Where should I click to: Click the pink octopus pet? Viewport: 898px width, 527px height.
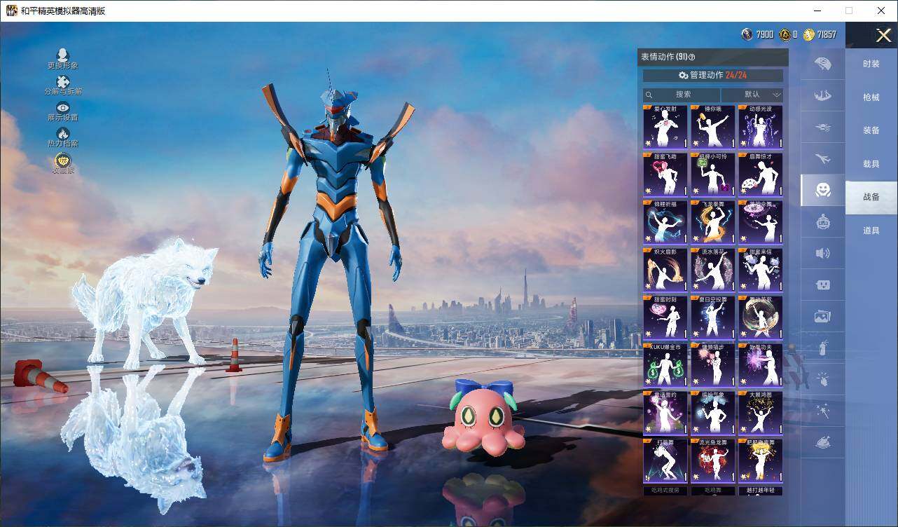[483, 417]
